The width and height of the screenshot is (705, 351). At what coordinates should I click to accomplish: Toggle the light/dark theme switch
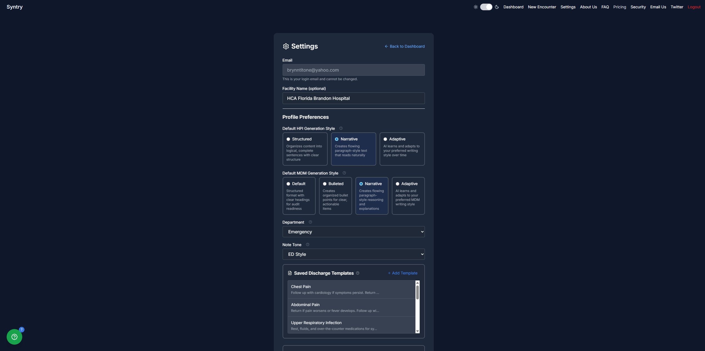tap(486, 7)
